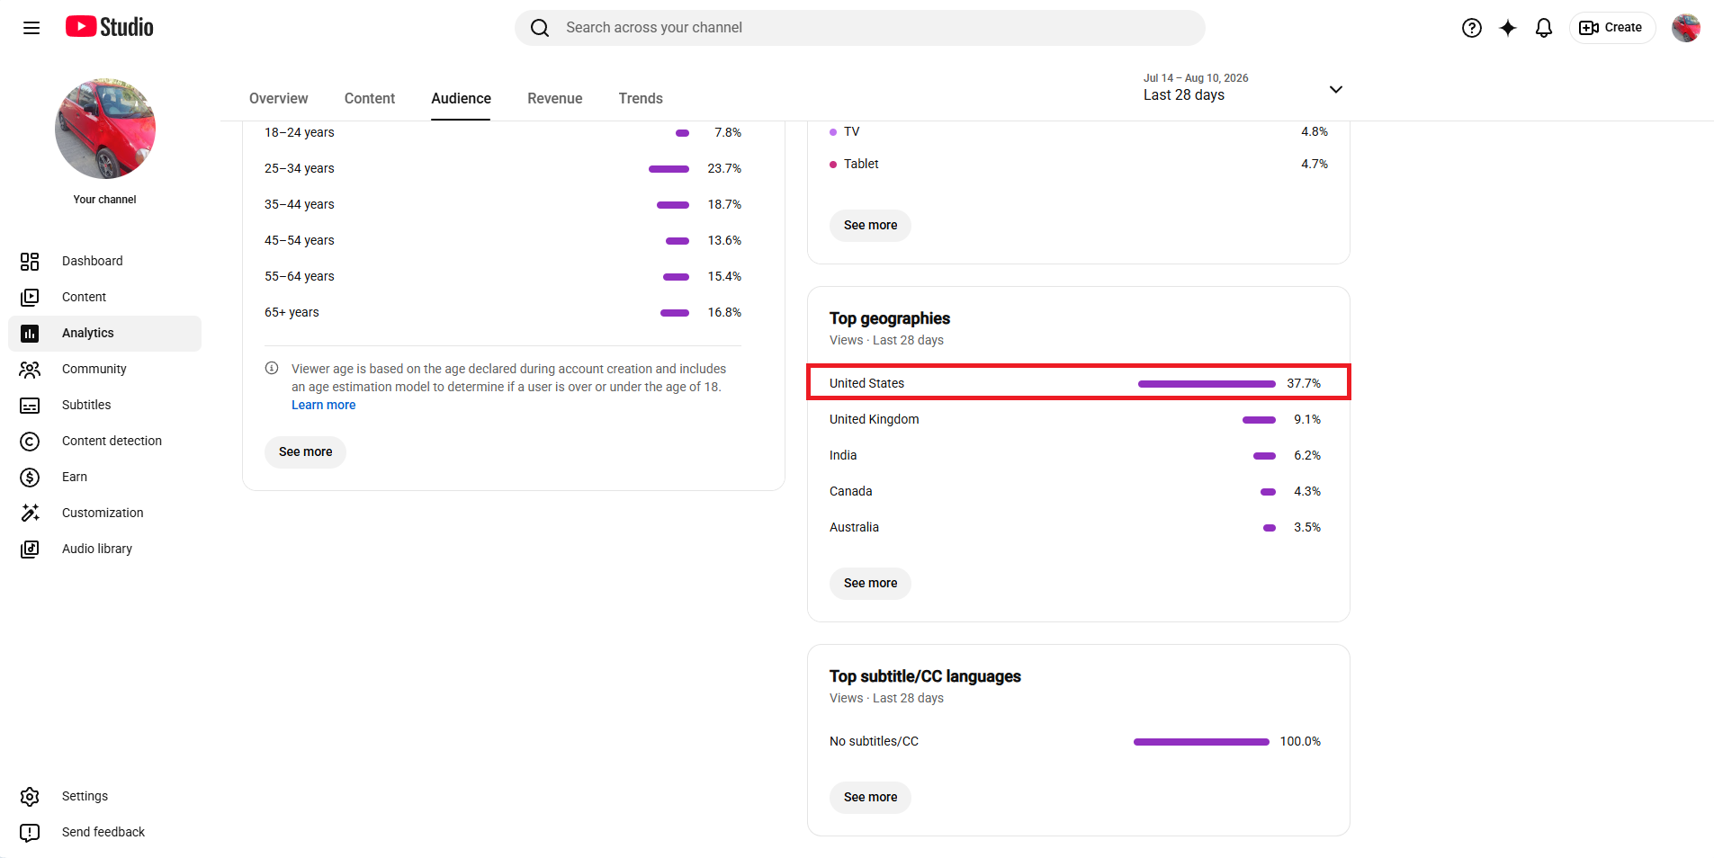Click the 65+ years age row
The width and height of the screenshot is (1714, 858).
tap(503, 312)
